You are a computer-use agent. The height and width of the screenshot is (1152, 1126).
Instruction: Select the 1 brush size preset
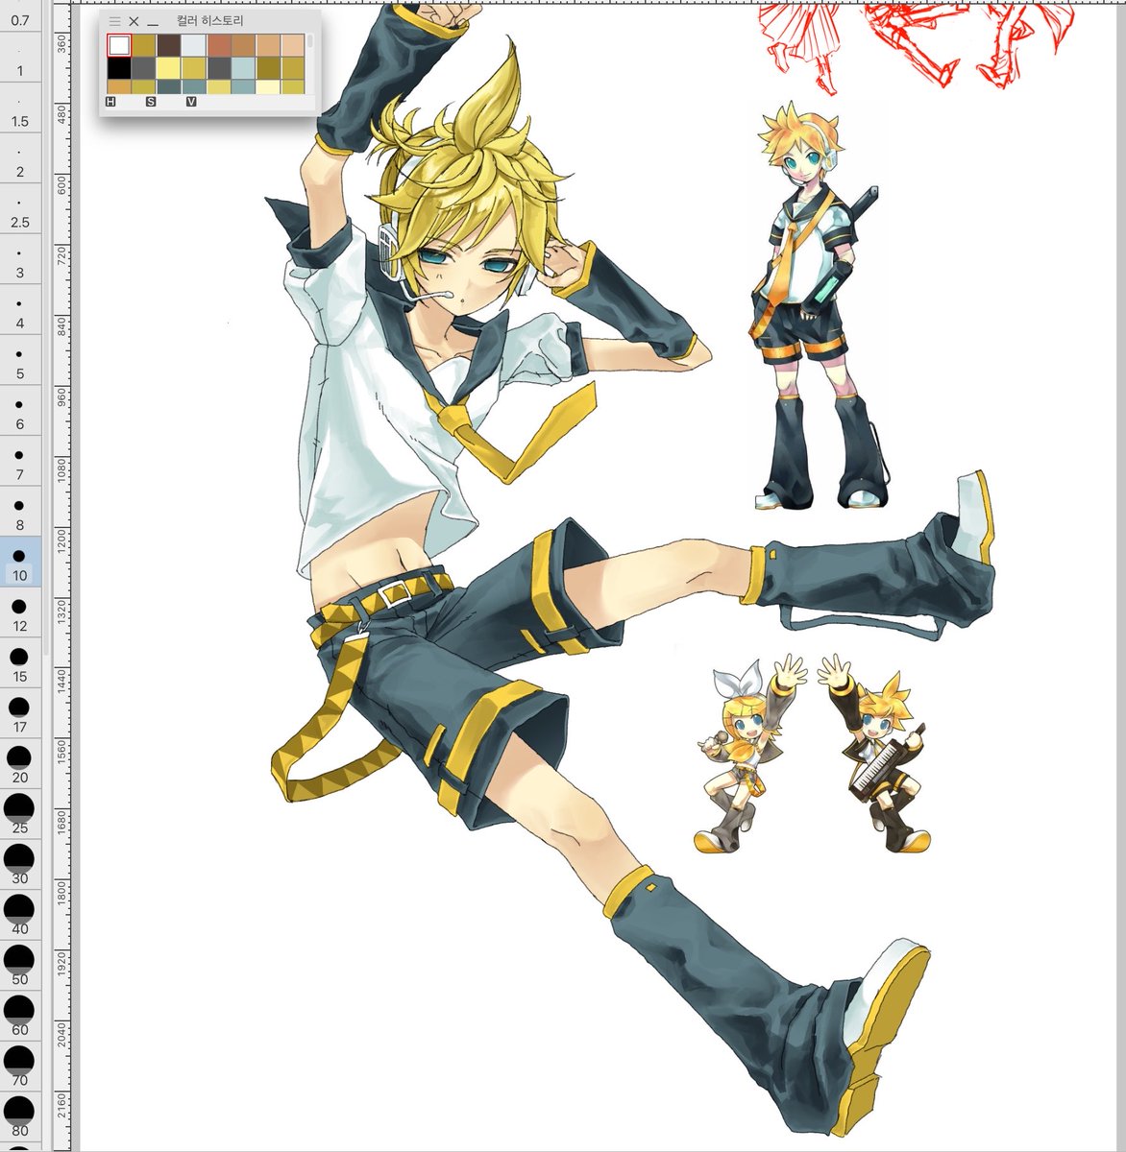click(x=19, y=57)
